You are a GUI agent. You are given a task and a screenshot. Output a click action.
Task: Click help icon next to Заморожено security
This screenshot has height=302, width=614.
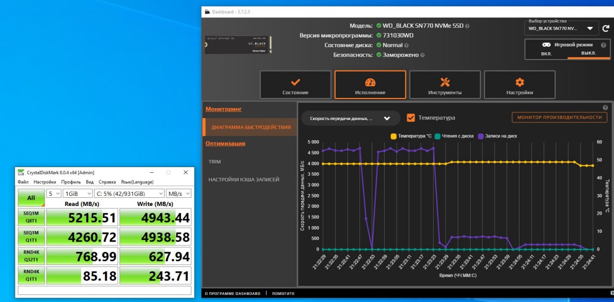click(x=422, y=55)
